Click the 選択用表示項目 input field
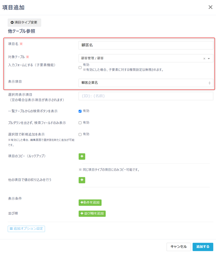 [x=146, y=96]
